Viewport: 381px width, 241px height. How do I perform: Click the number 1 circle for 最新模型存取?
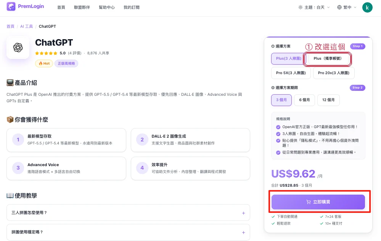tap(18, 140)
